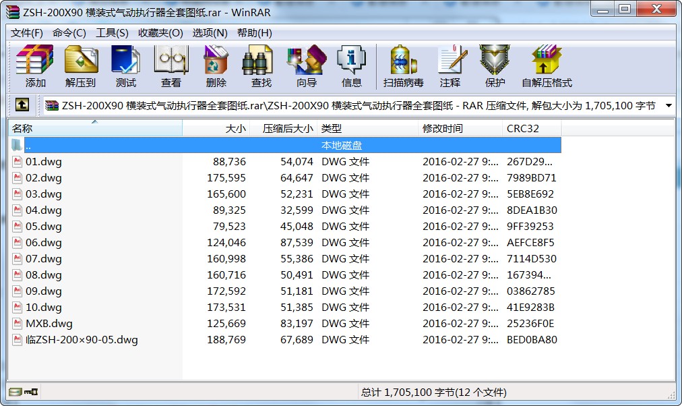Minimize the WinRAR window
The width and height of the screenshot is (682, 406).
tap(603, 9)
